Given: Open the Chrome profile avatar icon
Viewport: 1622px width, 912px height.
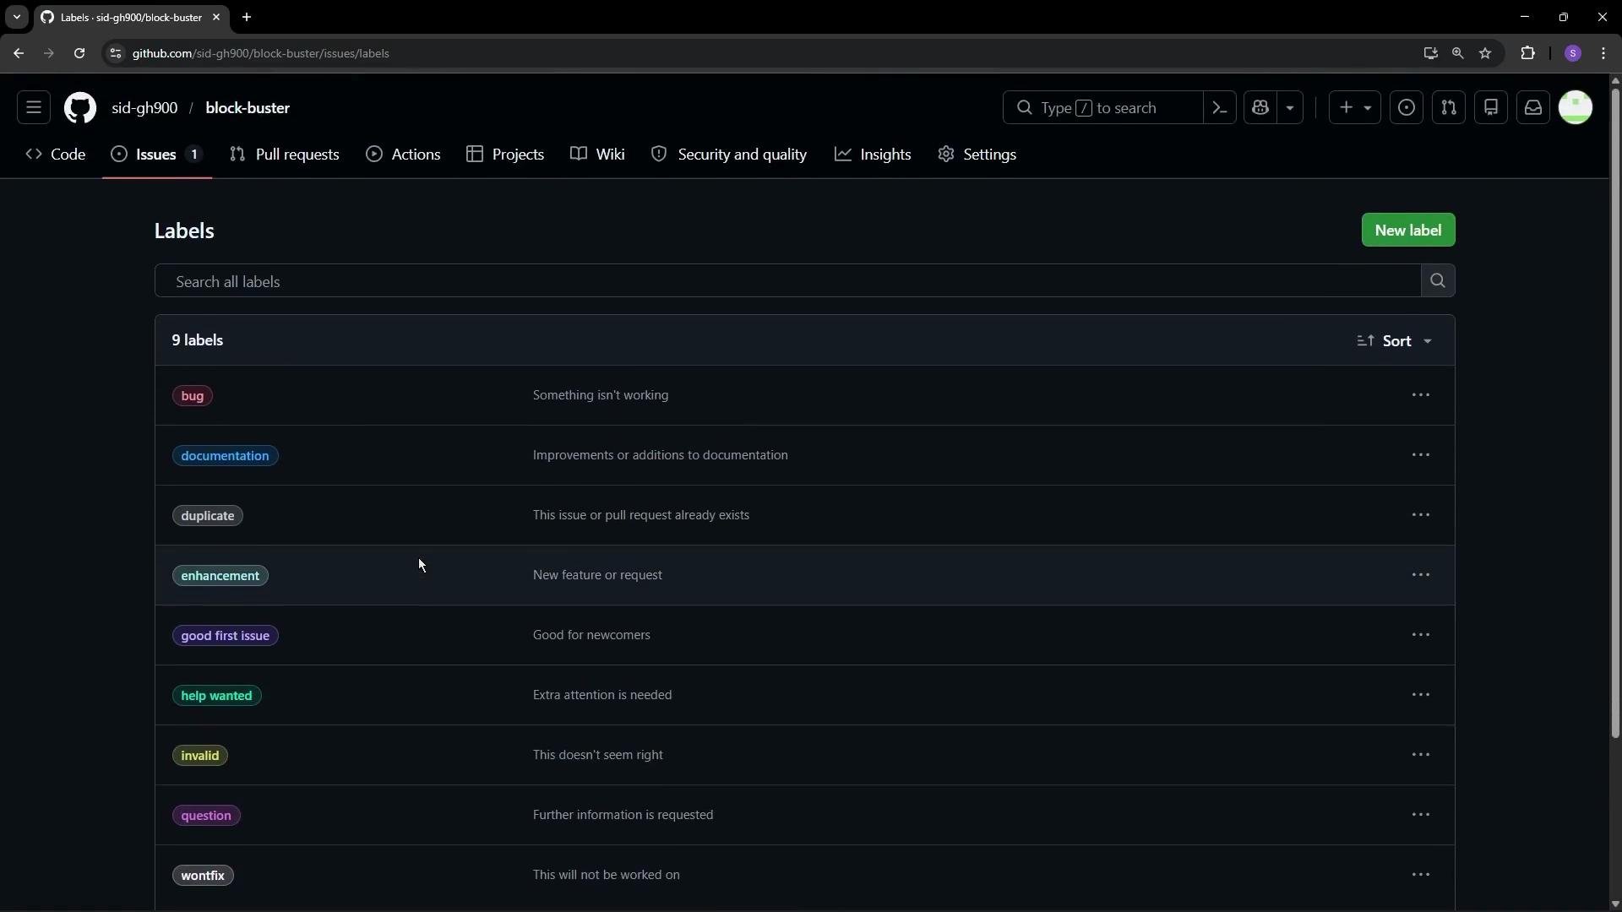Looking at the screenshot, I should (x=1572, y=53).
